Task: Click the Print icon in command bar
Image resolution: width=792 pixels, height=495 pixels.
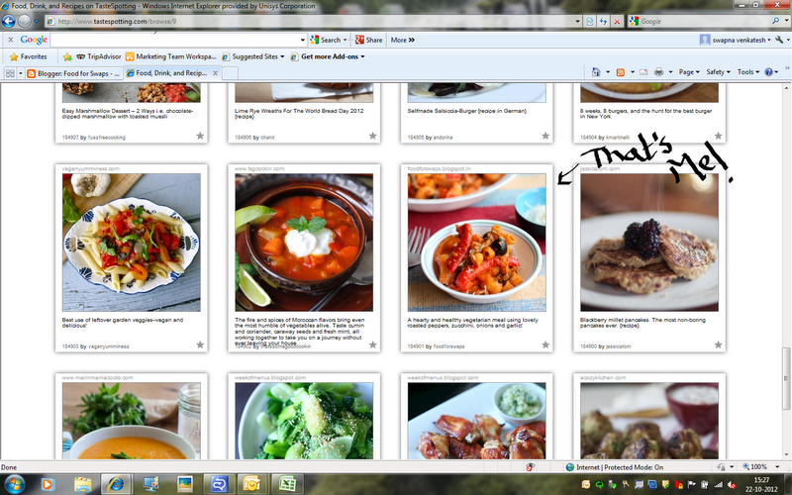Action: coord(659,72)
